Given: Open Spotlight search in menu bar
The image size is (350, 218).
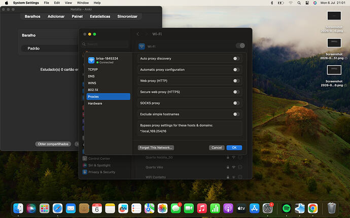Looking at the screenshot, I should tap(299, 3).
